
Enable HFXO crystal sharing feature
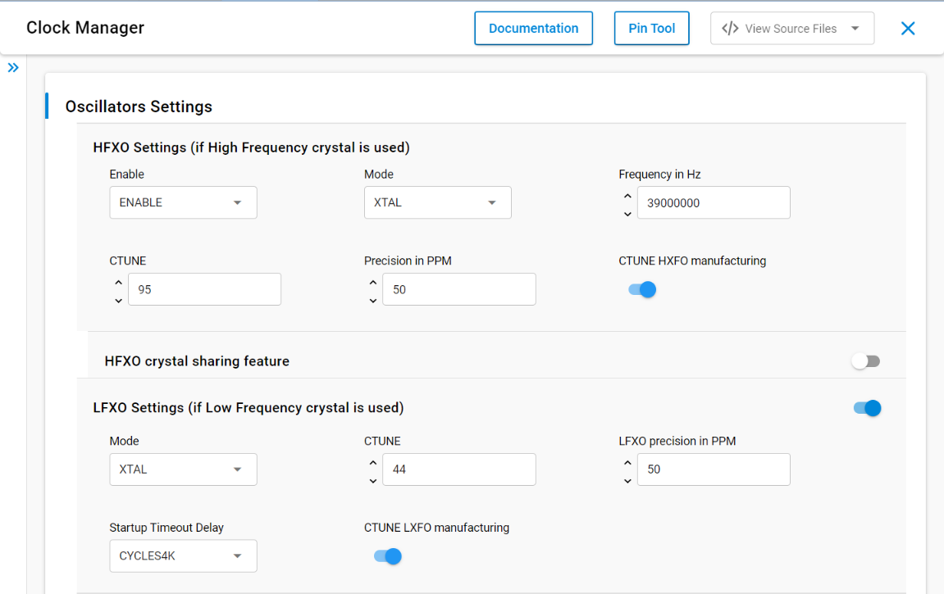click(865, 361)
